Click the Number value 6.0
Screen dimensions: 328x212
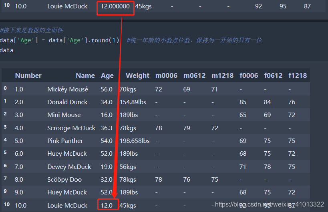(19, 154)
